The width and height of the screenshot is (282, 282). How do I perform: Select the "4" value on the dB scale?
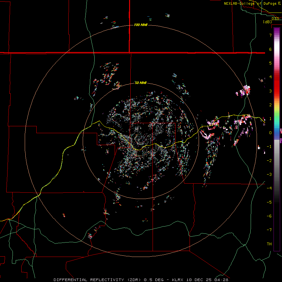[270, 77]
